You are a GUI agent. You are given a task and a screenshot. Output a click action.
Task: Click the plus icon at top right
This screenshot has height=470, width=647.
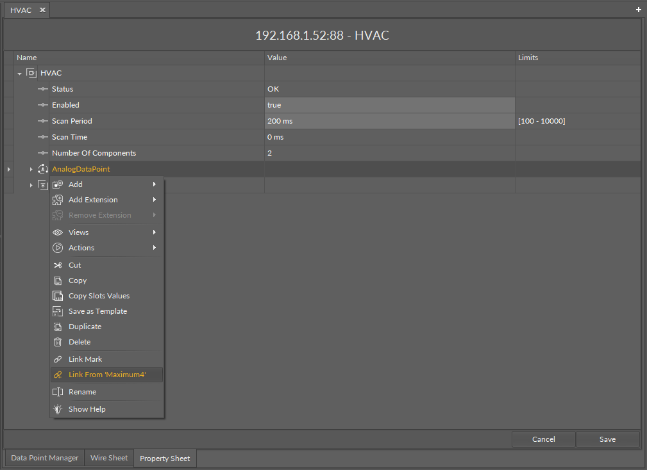pyautogui.click(x=638, y=10)
